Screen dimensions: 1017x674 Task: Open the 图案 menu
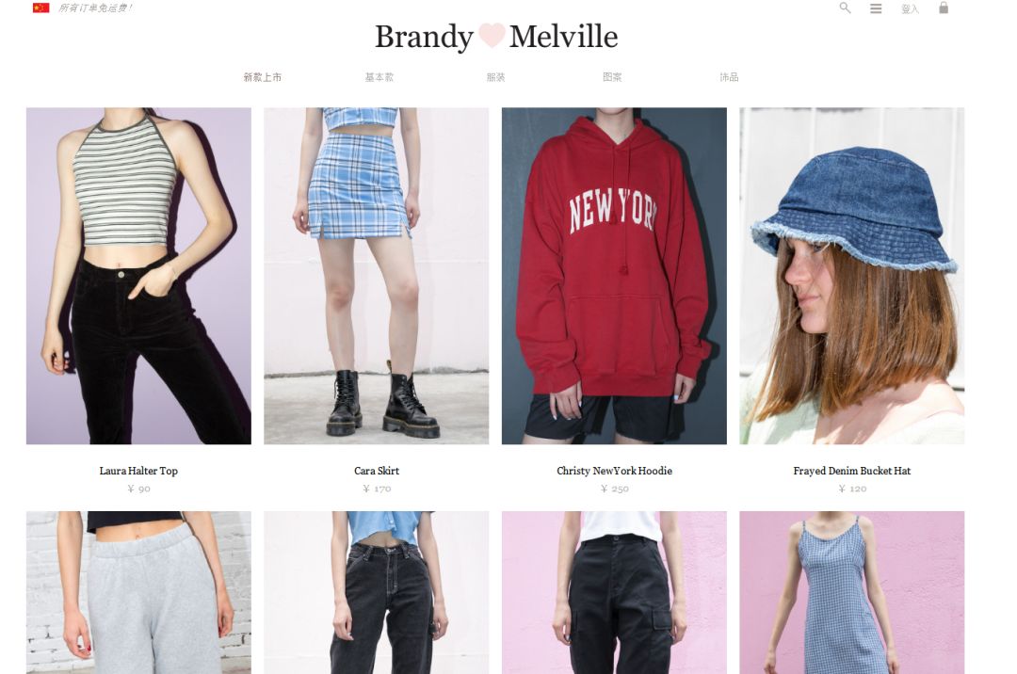point(612,77)
